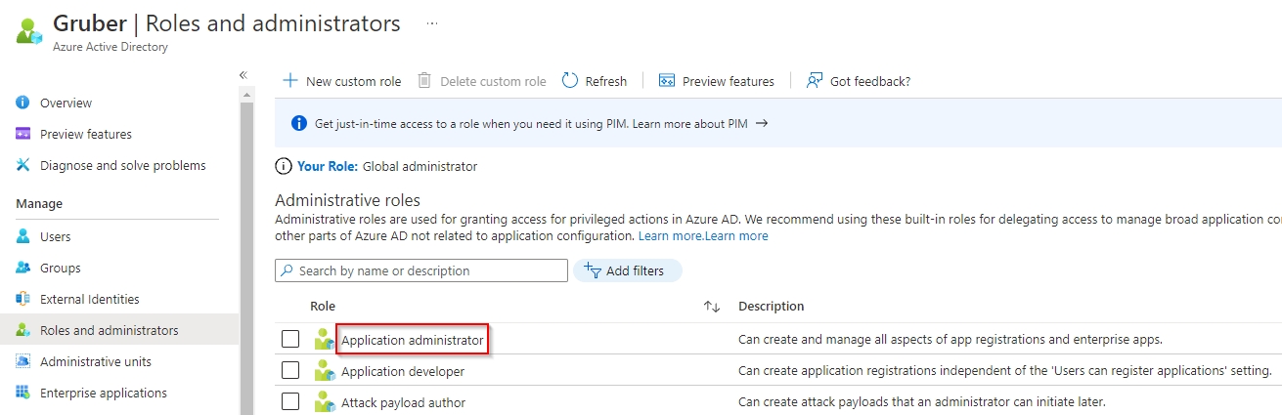This screenshot has height=415, width=1282.
Task: Click the New custom role plus icon
Action: click(289, 81)
